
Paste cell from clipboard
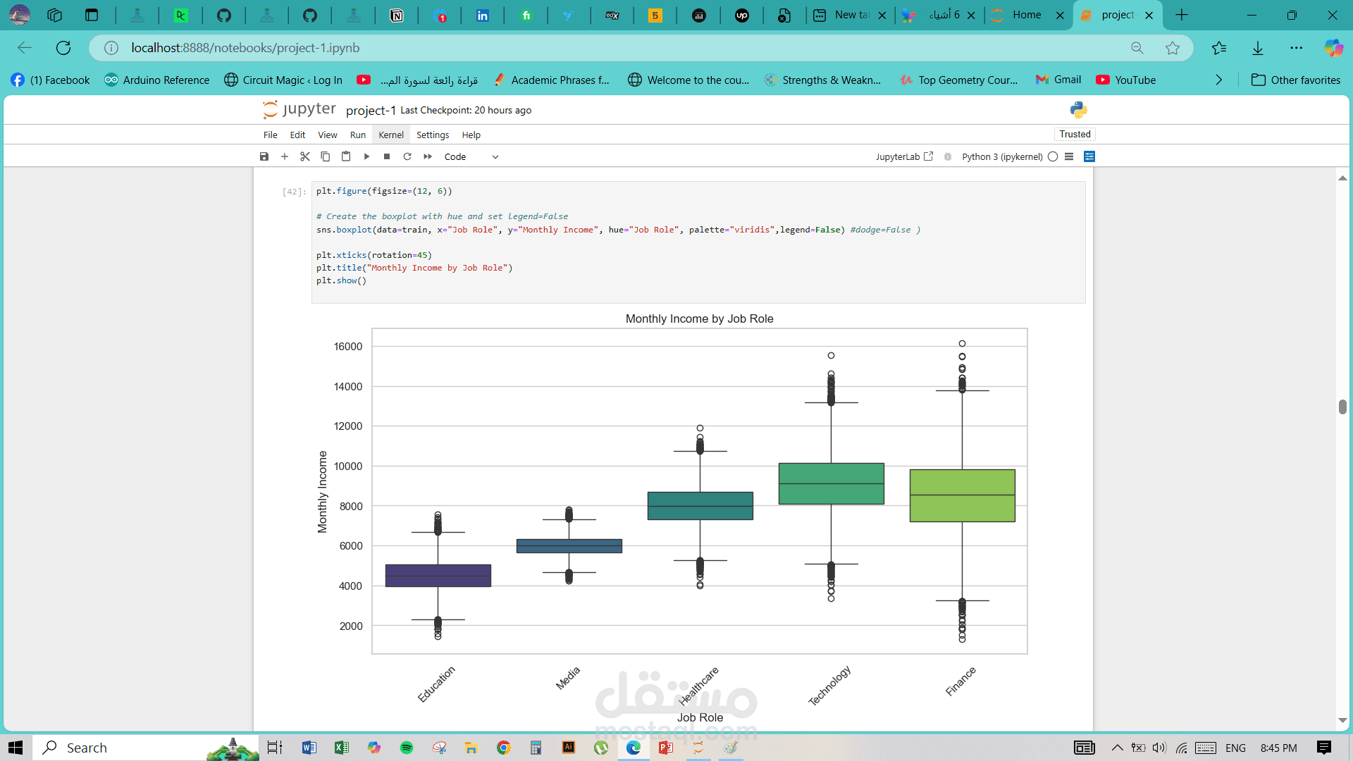346,156
